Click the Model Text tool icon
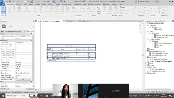This screenshot has height=98, width=174. [89, 8]
